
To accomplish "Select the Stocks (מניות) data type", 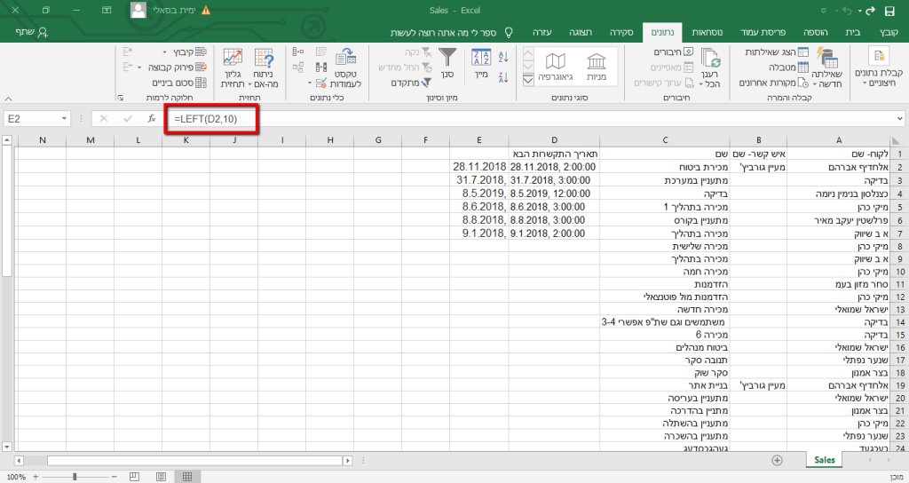I will pyautogui.click(x=596, y=67).
